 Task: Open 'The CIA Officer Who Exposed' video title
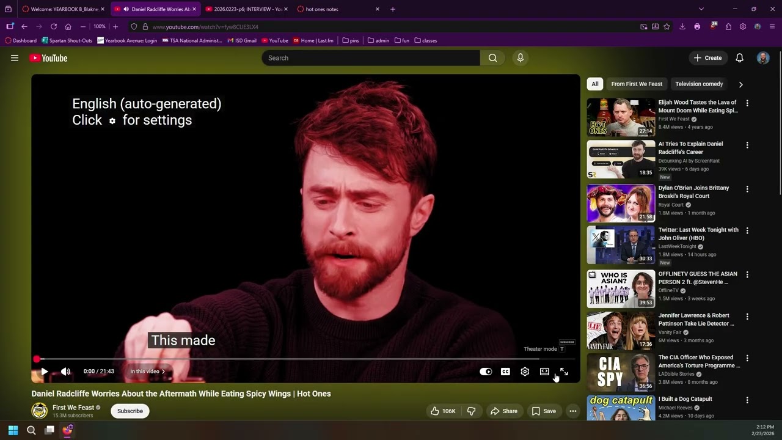click(699, 361)
